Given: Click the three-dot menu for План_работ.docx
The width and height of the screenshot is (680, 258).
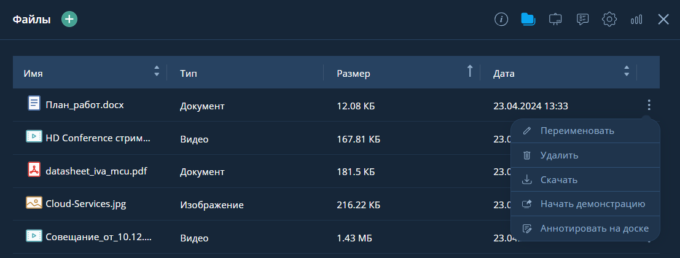Looking at the screenshot, I should [649, 105].
